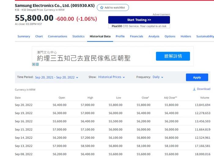
Task: Close the ad with the X icon
Action: [x=34, y=64]
